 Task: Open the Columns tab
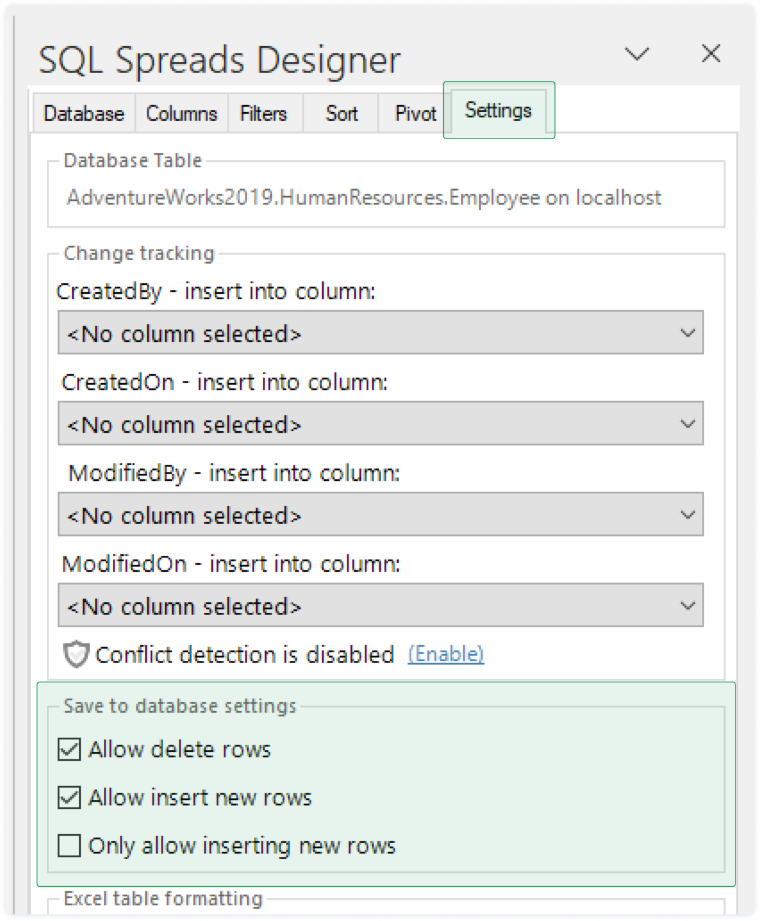tap(181, 113)
